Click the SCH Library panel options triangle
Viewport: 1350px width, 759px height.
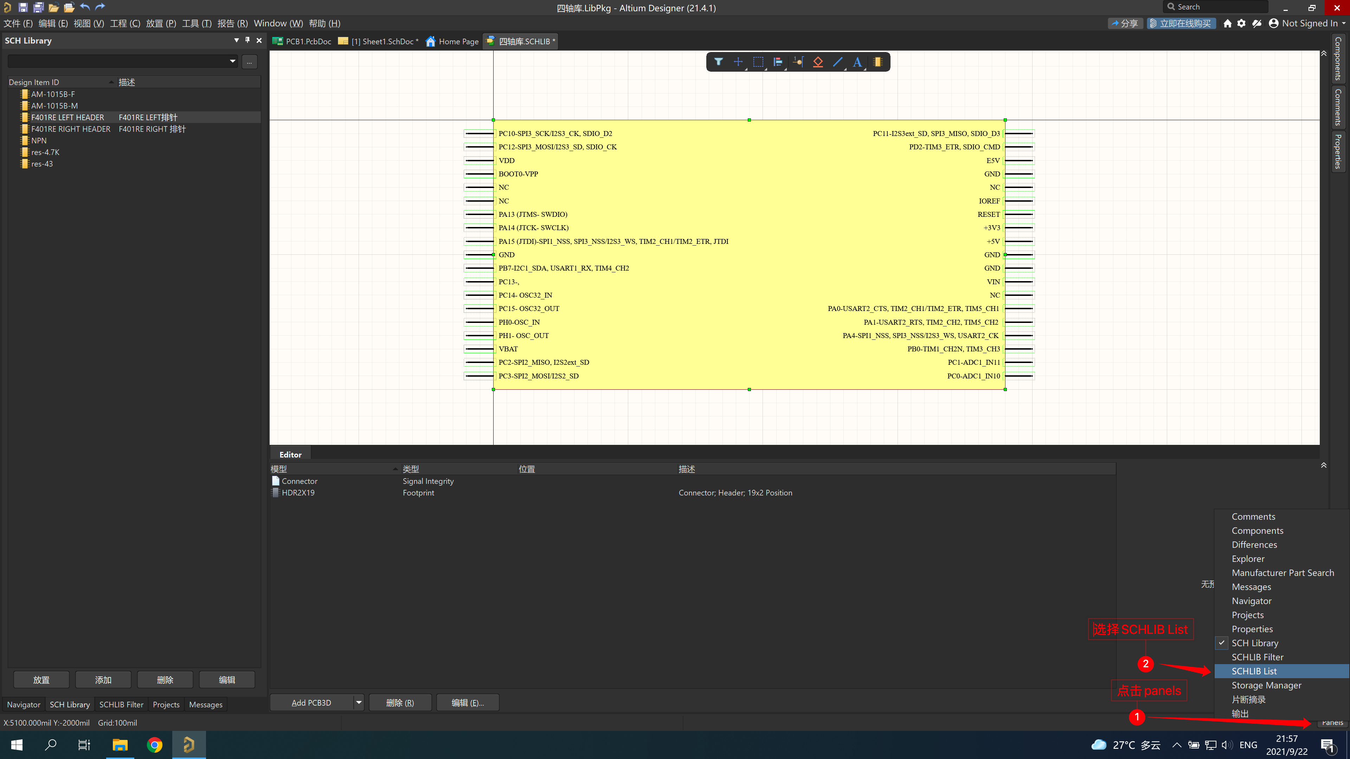[x=236, y=40]
